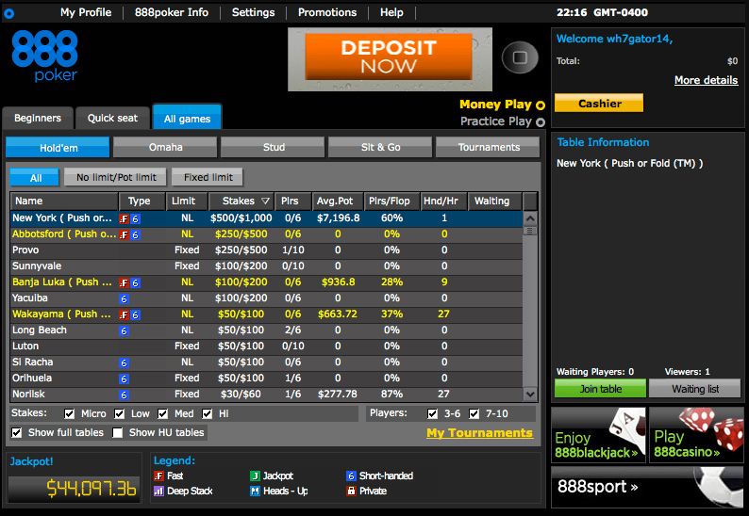
Task: Select Practice Play radio button
Action: (x=541, y=122)
